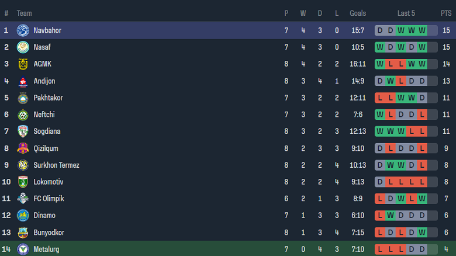Viewport: 456px width, 256px height.
Task: Select the Metalurg team name
Action: coord(46,250)
